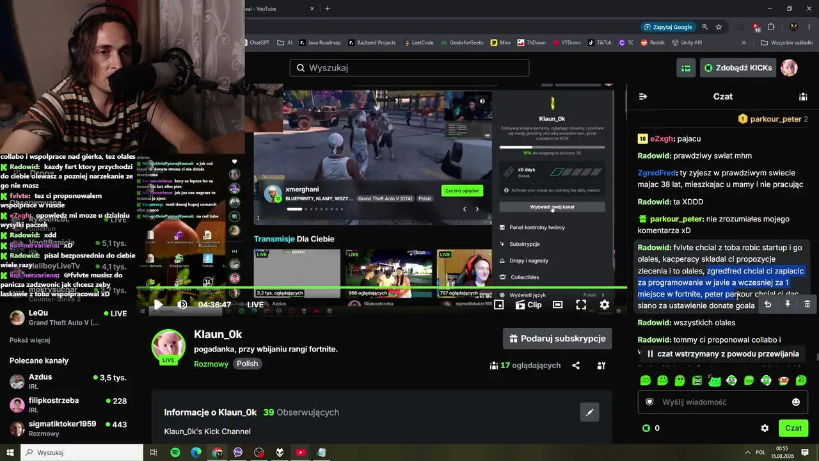Mute the stream volume
Viewport: 819px width, 461px height.
tap(182, 305)
